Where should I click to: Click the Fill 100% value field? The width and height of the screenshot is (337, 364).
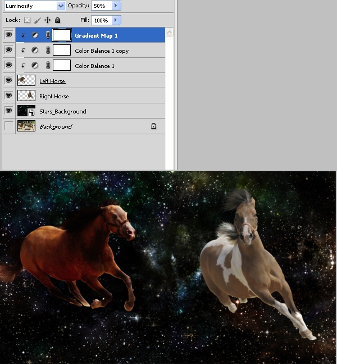tap(102, 20)
